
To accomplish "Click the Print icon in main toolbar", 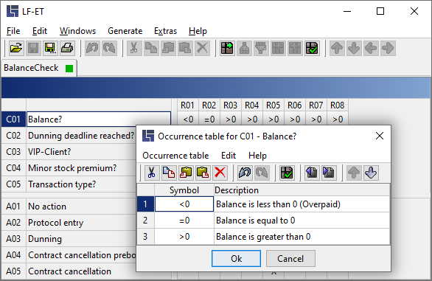I will click(67, 48).
